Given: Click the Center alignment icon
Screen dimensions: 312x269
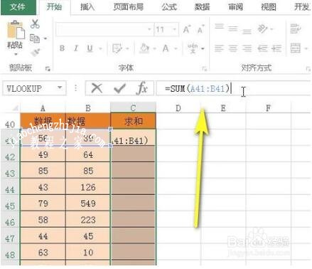Looking at the screenshot, I should point(233,48).
